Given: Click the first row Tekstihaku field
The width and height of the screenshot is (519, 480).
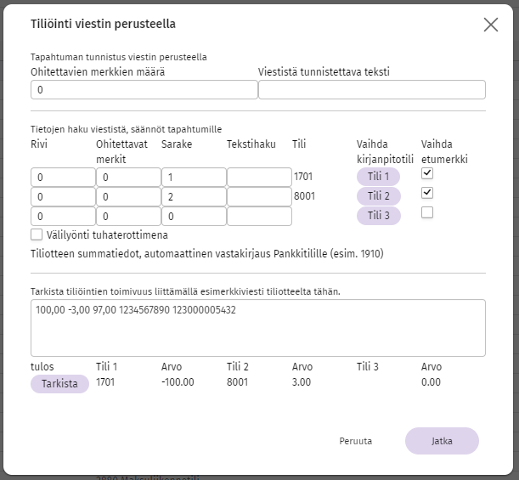Looking at the screenshot, I should 260,177.
